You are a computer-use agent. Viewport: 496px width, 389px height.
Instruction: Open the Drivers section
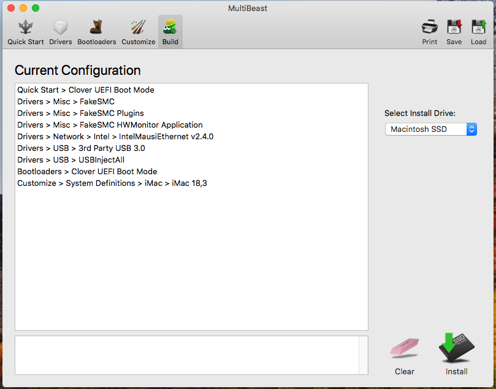click(60, 32)
